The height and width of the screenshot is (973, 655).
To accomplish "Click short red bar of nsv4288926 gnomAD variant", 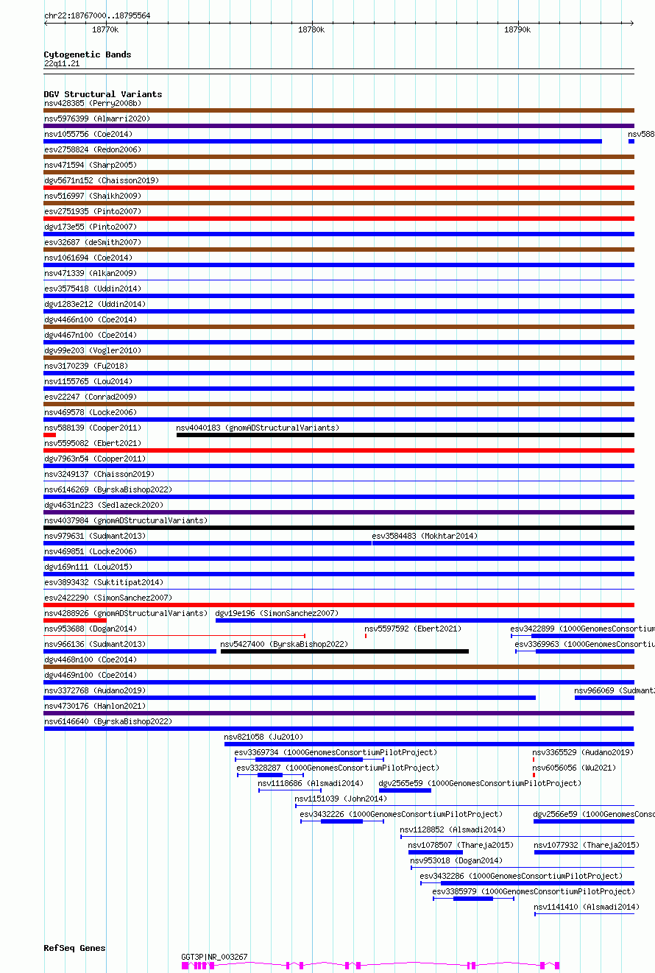I will pos(75,620).
